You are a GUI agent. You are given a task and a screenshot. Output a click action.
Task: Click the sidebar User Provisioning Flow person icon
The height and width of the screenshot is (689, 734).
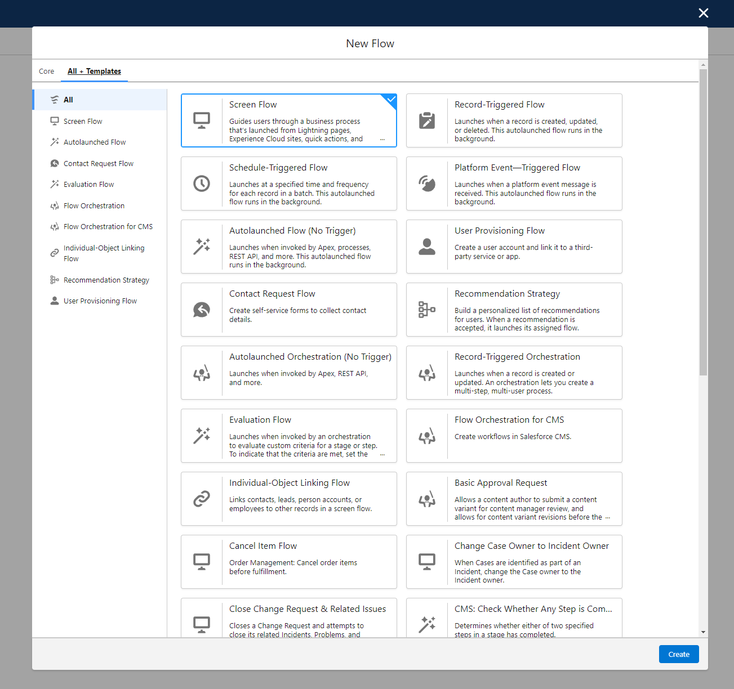55,301
